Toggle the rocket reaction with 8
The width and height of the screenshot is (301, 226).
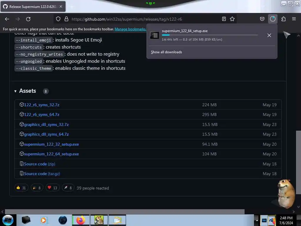[68, 188]
